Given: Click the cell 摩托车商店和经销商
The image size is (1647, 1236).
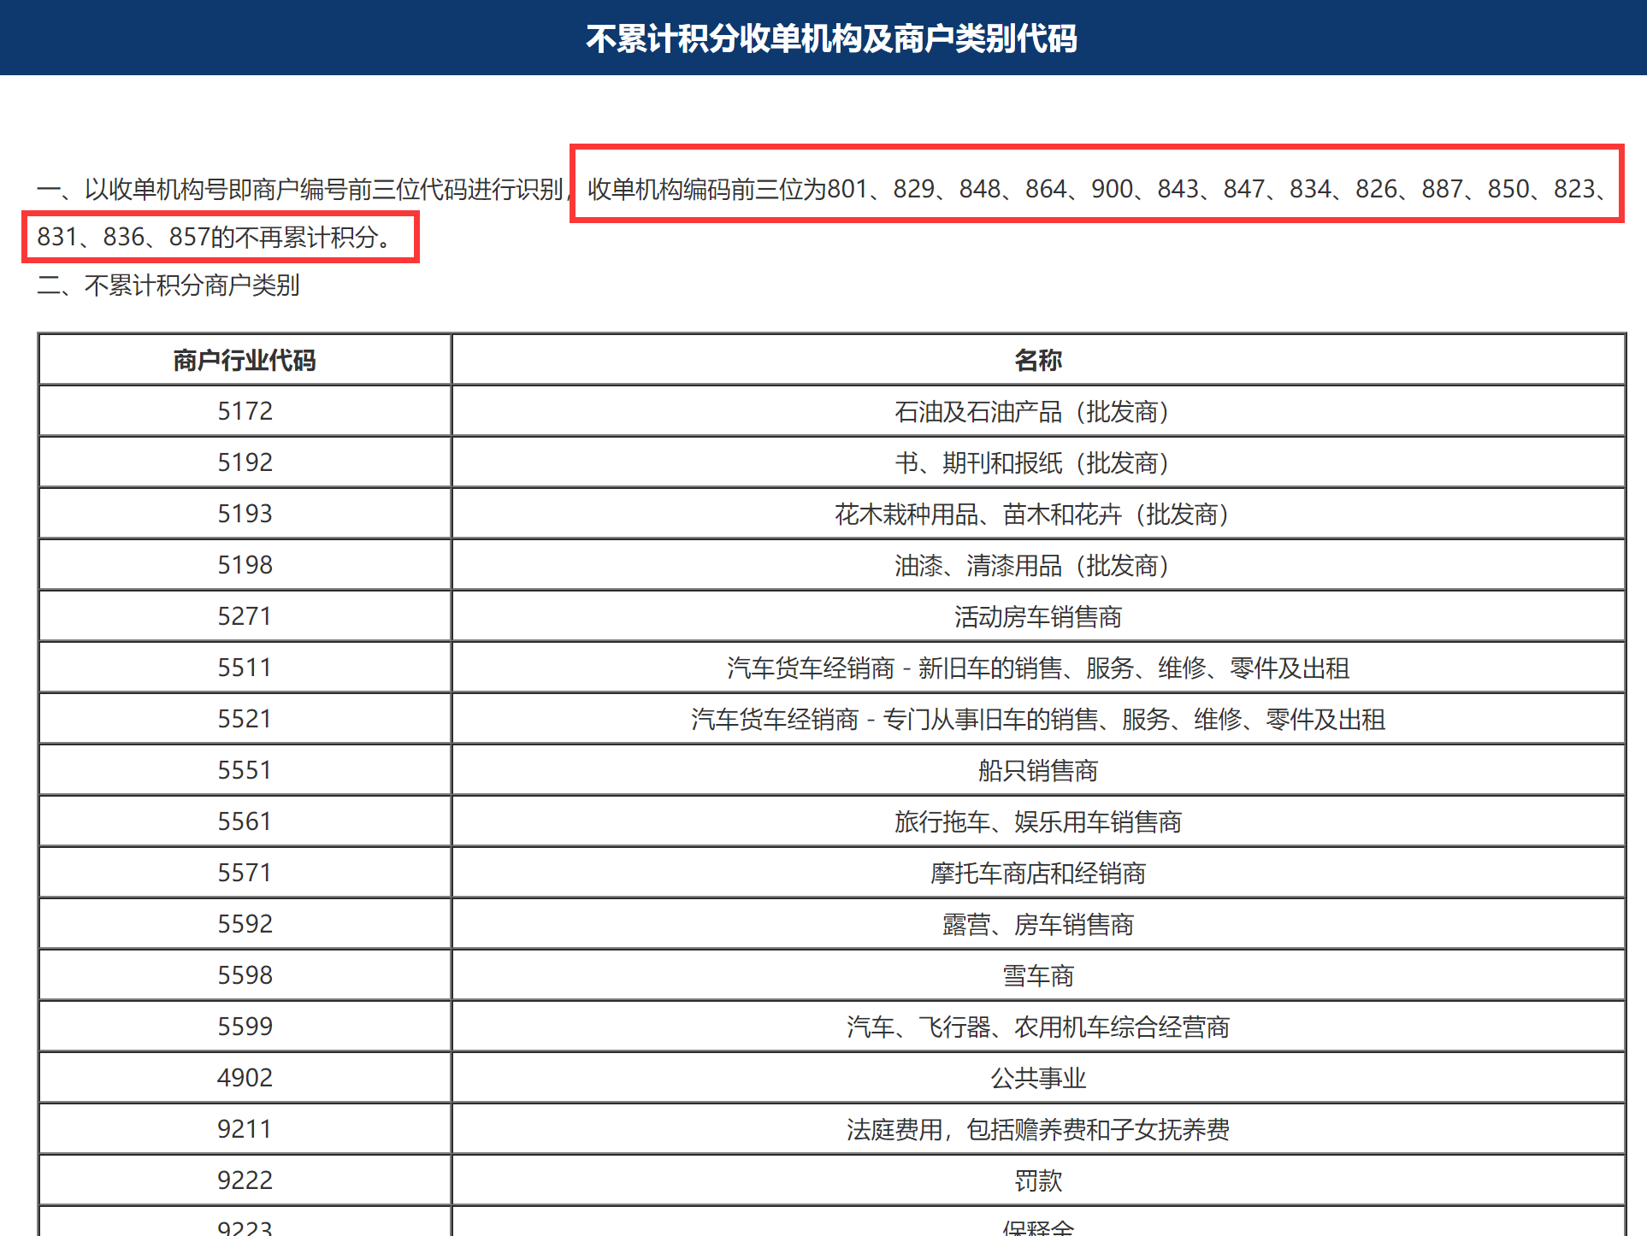Looking at the screenshot, I should [1038, 873].
